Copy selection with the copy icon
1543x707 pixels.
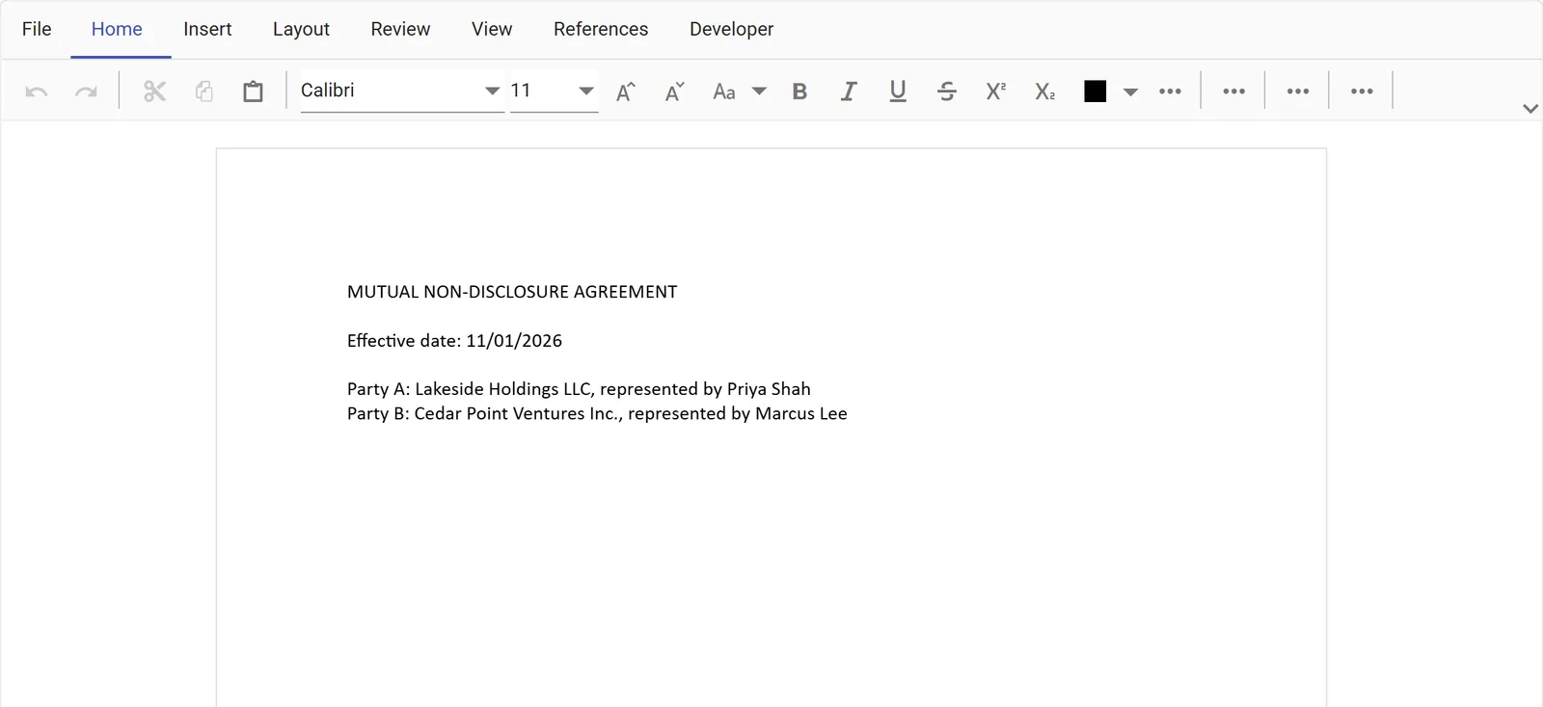tap(203, 92)
